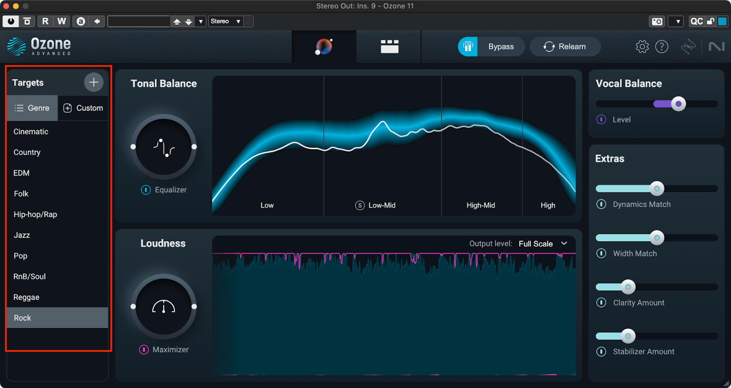
Task: Open the Stereo routing dropdown
Action: (x=226, y=21)
